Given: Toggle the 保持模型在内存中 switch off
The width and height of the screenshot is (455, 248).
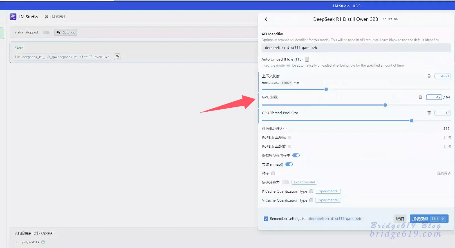Looking at the screenshot, I should pyautogui.click(x=296, y=155).
